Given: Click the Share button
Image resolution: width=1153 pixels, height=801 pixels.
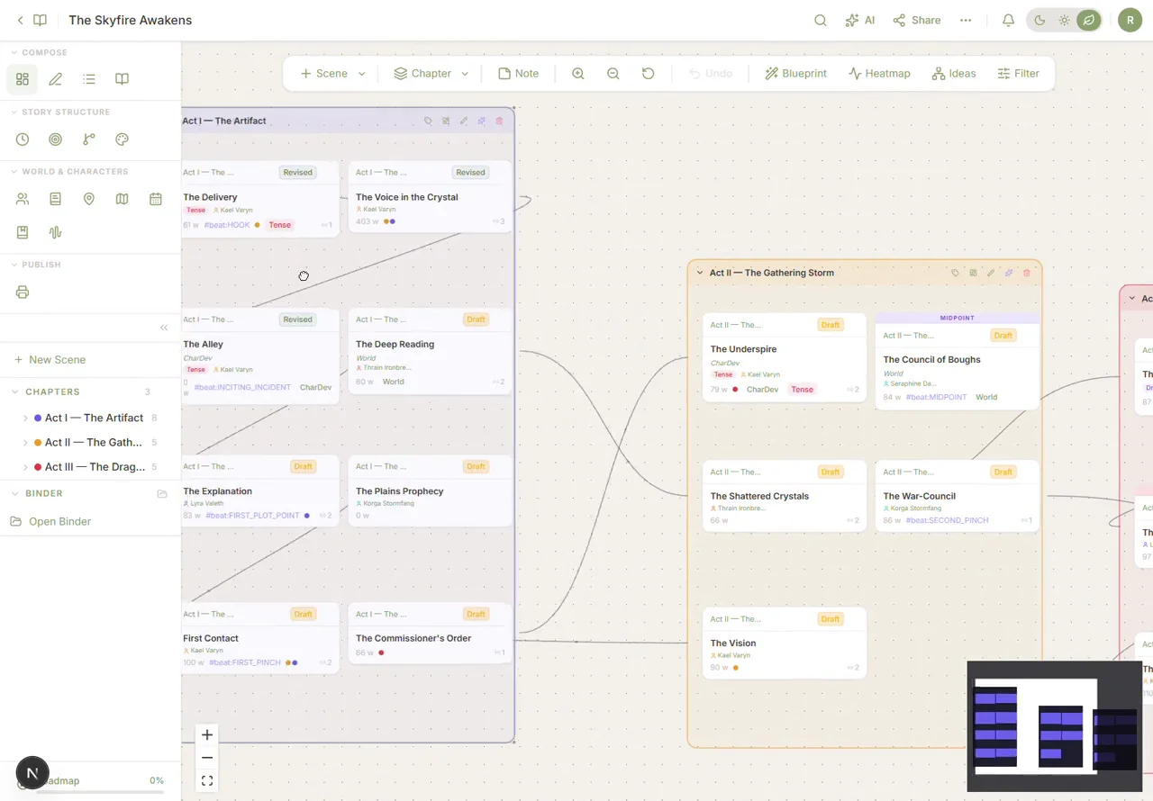Looking at the screenshot, I should pyautogui.click(x=917, y=20).
